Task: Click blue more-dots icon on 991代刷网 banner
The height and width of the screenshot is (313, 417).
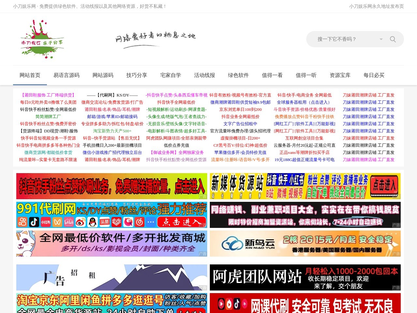Action: coord(151,222)
